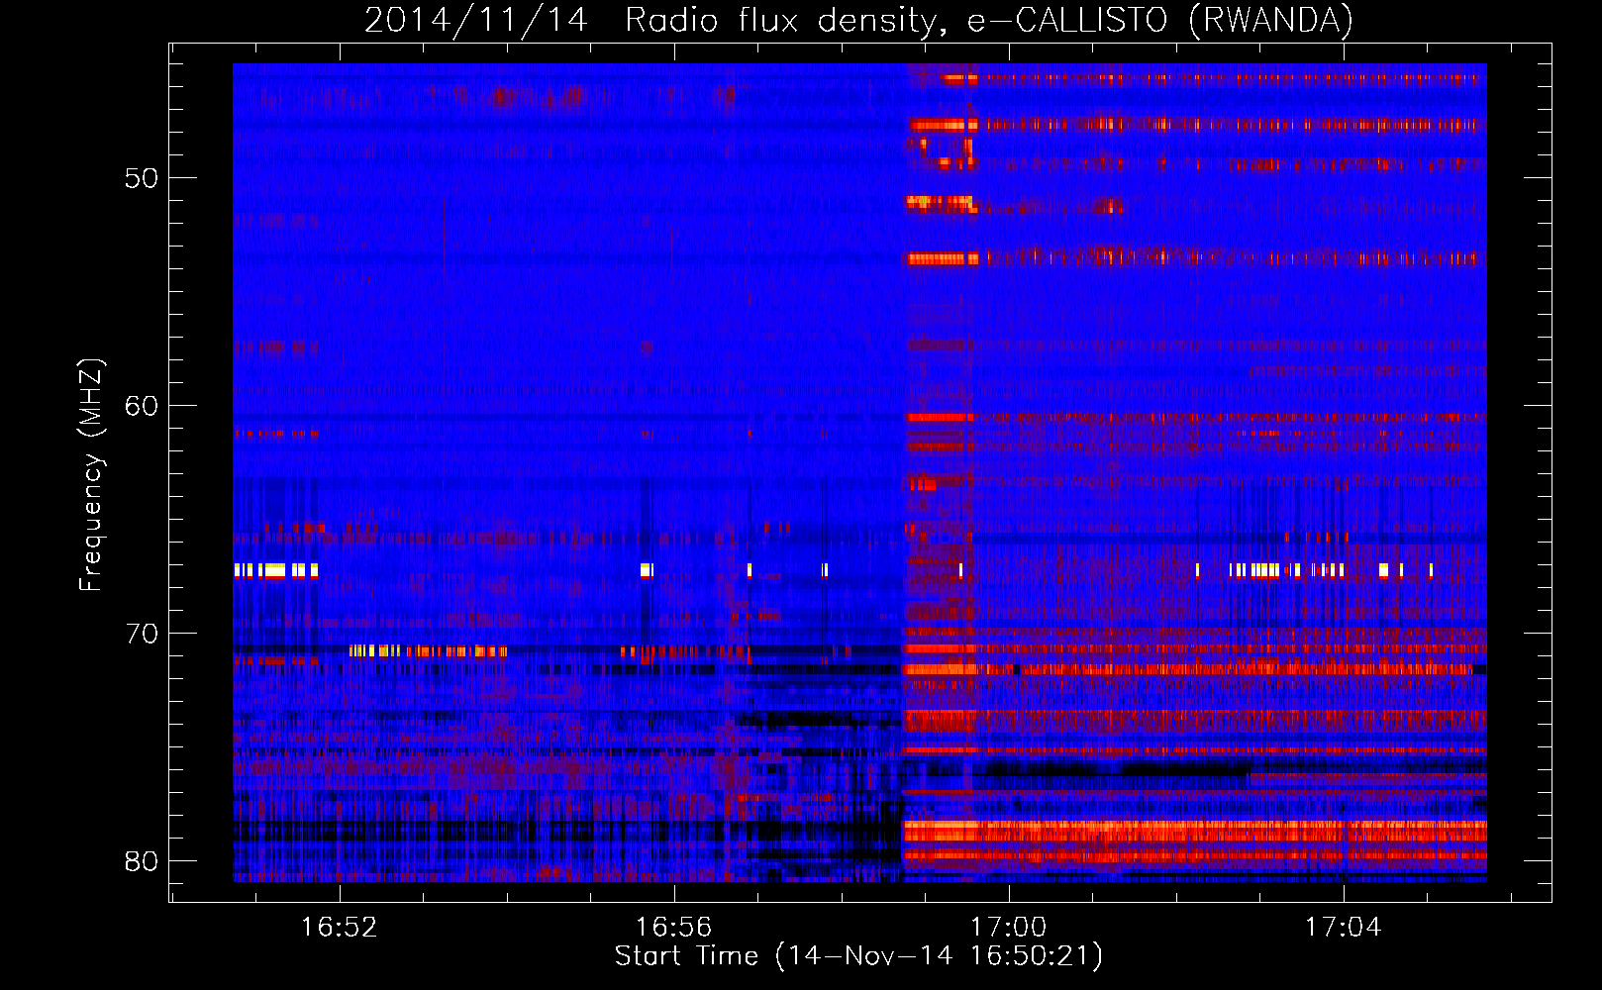Viewport: 1602px width, 990px height.
Task: Click the 17:00 time tick label
Action: [x=1008, y=928]
